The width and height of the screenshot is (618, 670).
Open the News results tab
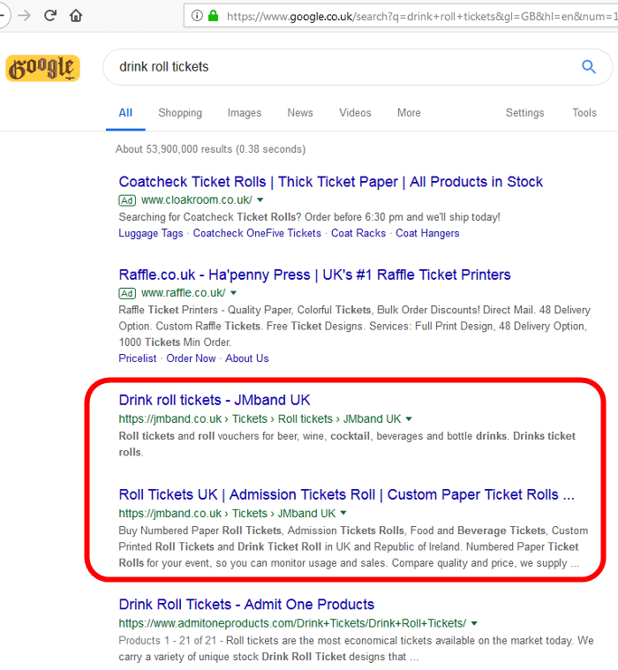click(300, 113)
